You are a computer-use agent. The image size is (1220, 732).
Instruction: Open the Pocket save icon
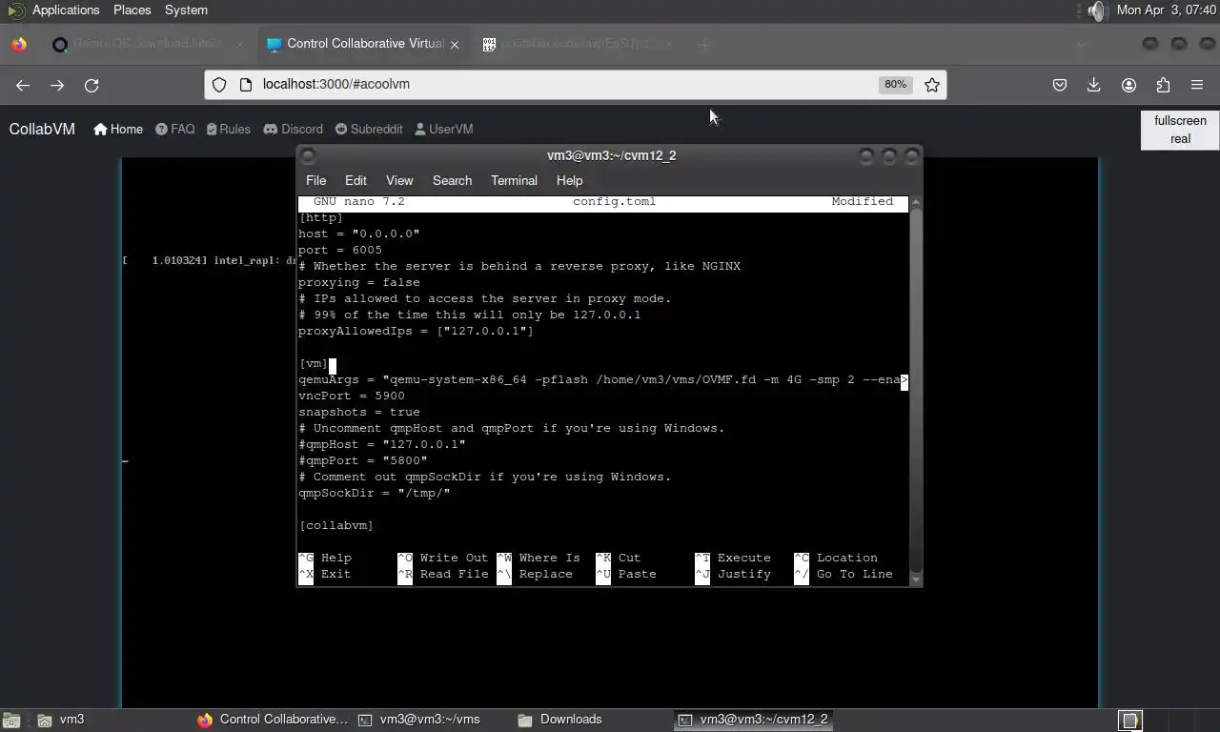point(1060,85)
